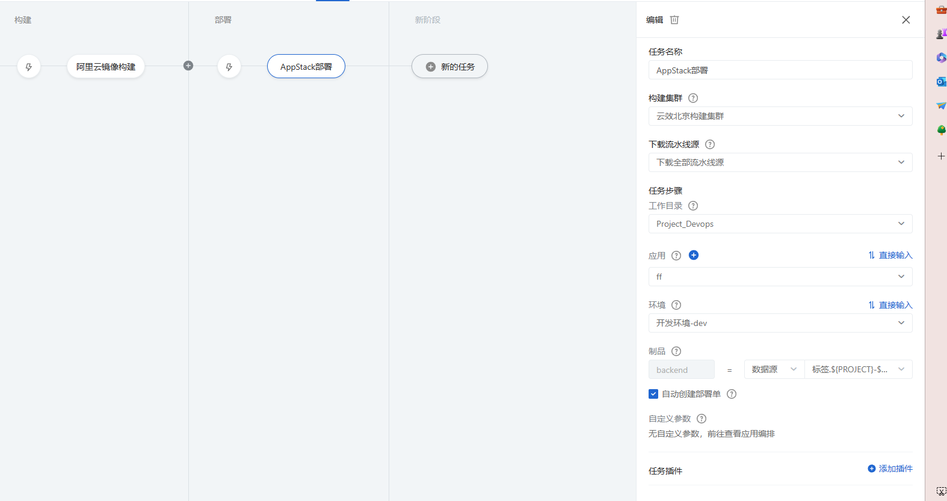The width and height of the screenshot is (947, 501).
Task: Click the trigger lightning icon before AppStack部署
Action: coord(229,67)
